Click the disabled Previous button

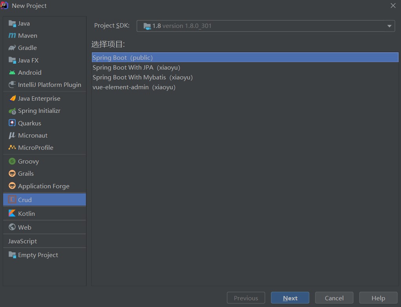click(x=246, y=298)
